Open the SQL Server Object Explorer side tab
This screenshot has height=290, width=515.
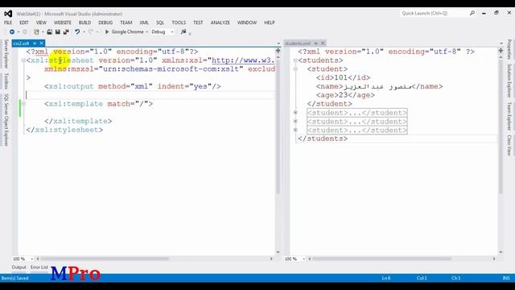click(x=6, y=120)
